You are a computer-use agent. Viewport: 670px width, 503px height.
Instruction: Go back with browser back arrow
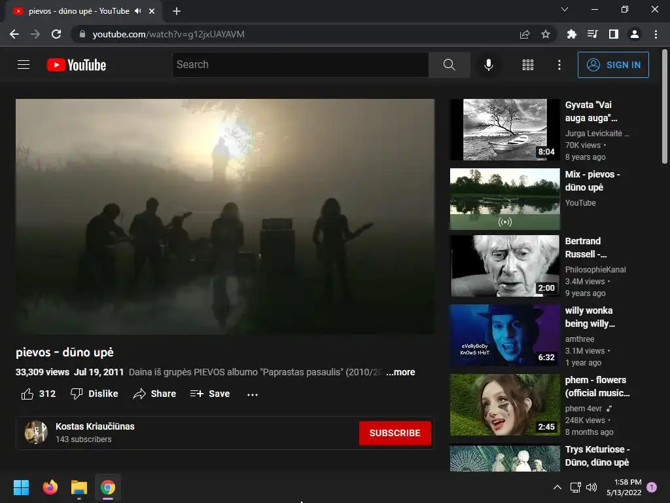click(14, 34)
